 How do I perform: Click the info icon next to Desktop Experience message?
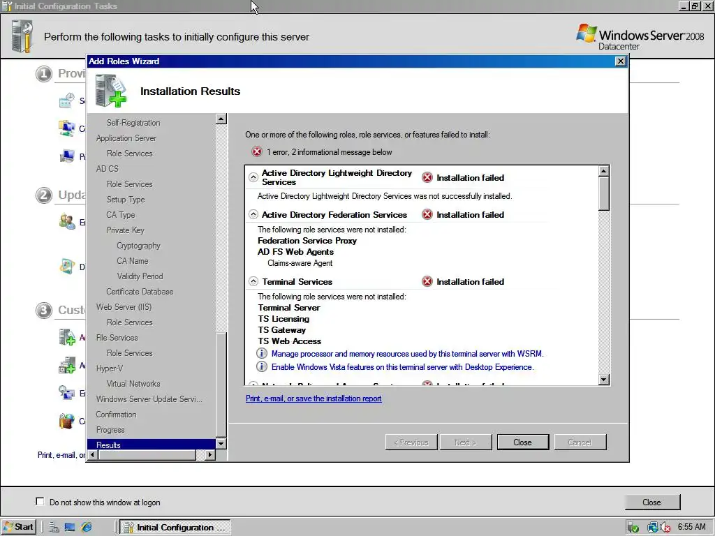point(262,366)
